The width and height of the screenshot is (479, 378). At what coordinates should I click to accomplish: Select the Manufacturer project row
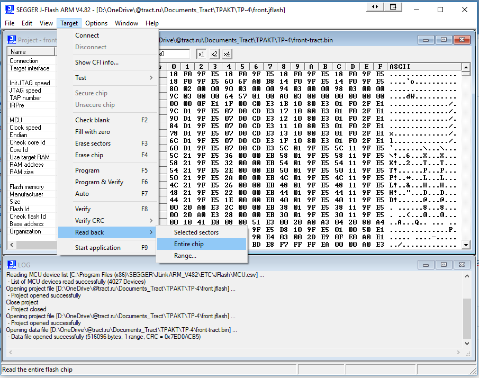pyautogui.click(x=32, y=194)
